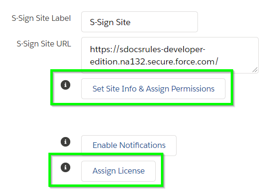
Task: Place cursor on 'edition.na132.secure.force.com/' URL line
Action: pyautogui.click(x=154, y=62)
